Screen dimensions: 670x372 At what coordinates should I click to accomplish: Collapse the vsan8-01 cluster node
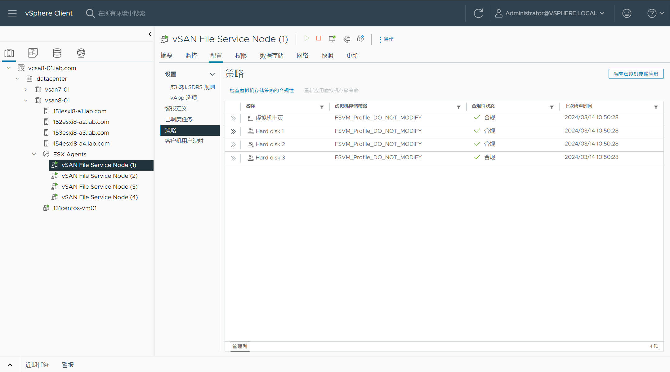(x=26, y=101)
